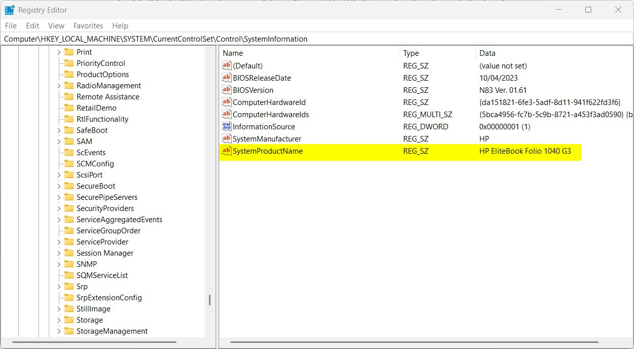Image resolution: width=634 pixels, height=349 pixels.
Task: Click the ab icon beside SystemManufacturer
Action: 226,138
